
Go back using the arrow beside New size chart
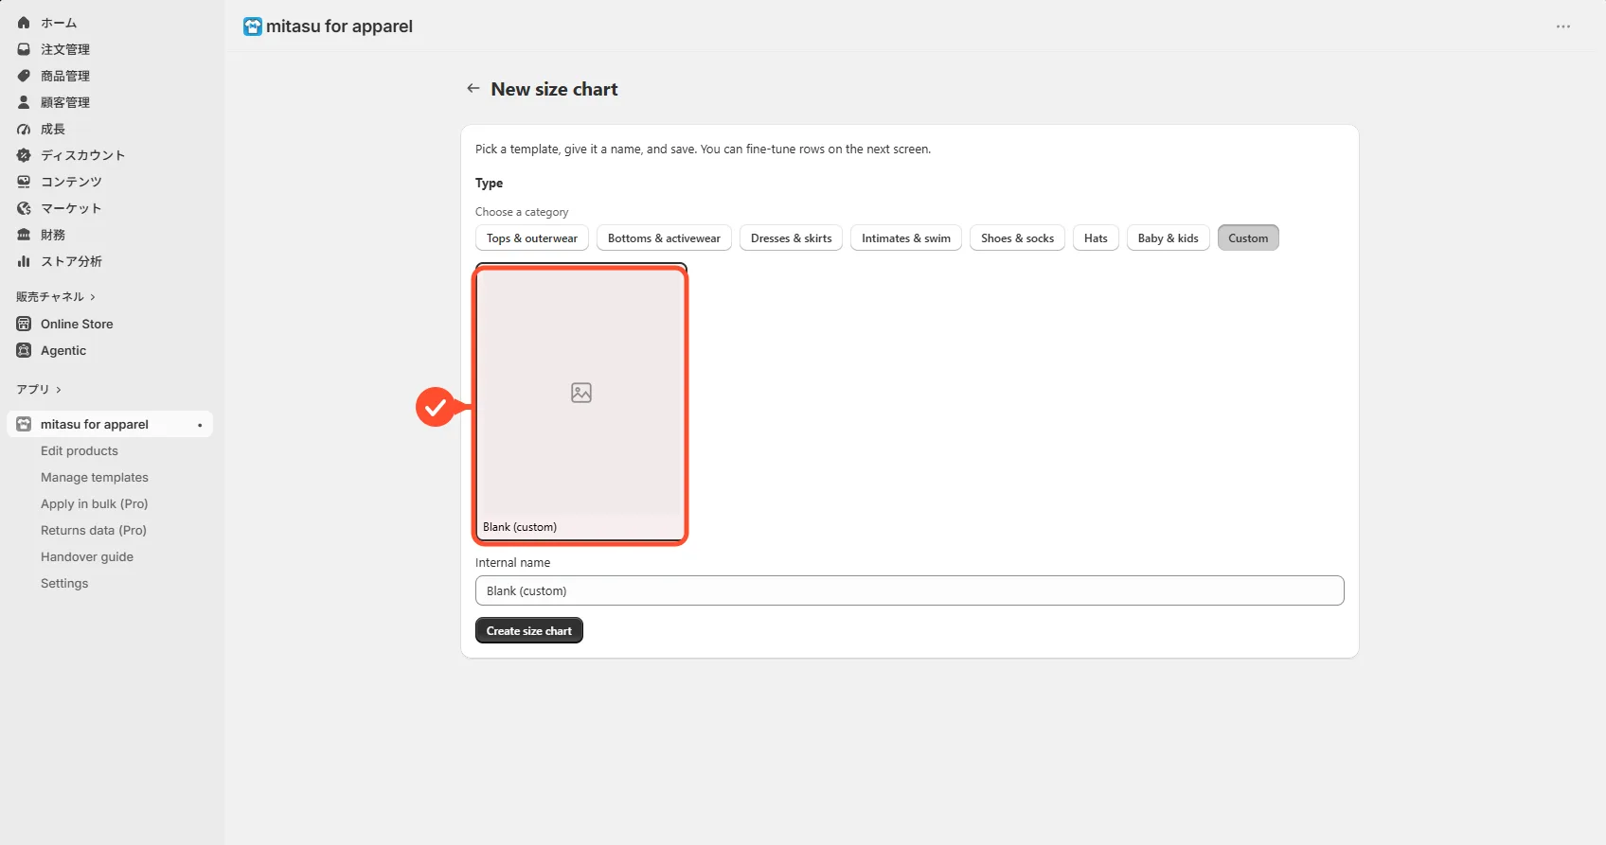[473, 88]
